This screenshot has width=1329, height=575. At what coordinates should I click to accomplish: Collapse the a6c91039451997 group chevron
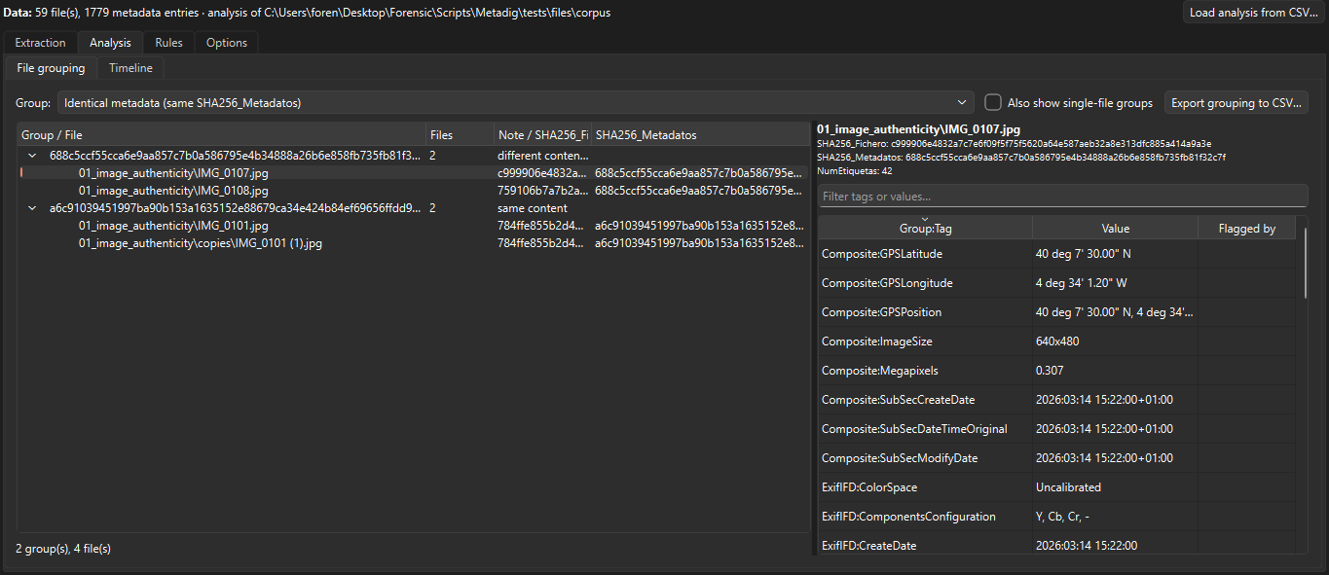(x=32, y=208)
